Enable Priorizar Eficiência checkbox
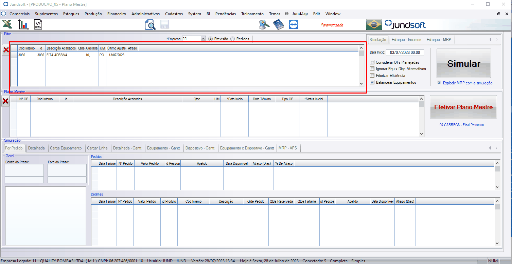This screenshot has height=264, width=512. coord(373,76)
